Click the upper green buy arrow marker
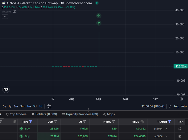This screenshot has height=140, width=188. (x=99, y=16)
